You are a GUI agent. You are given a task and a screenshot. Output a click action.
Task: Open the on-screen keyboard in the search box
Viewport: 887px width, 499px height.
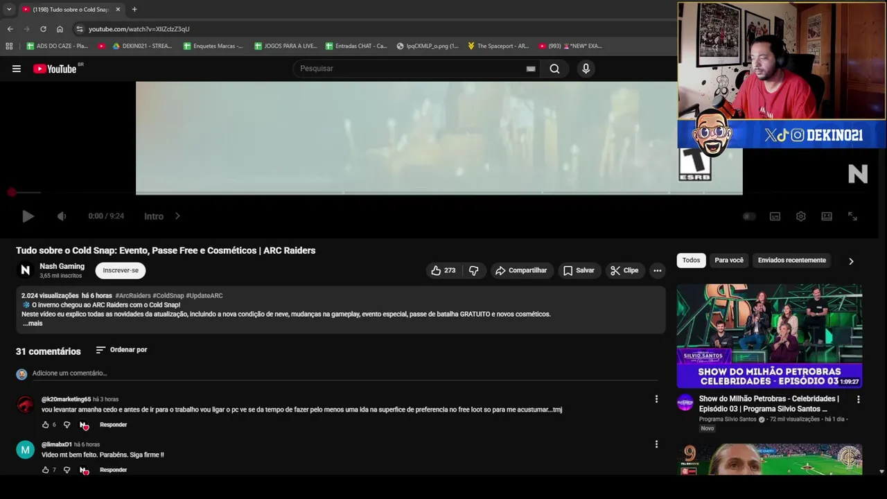(x=531, y=69)
